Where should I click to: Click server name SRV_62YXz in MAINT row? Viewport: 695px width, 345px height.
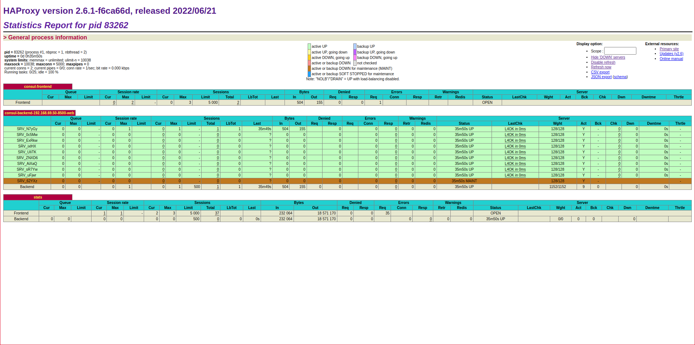point(27,181)
